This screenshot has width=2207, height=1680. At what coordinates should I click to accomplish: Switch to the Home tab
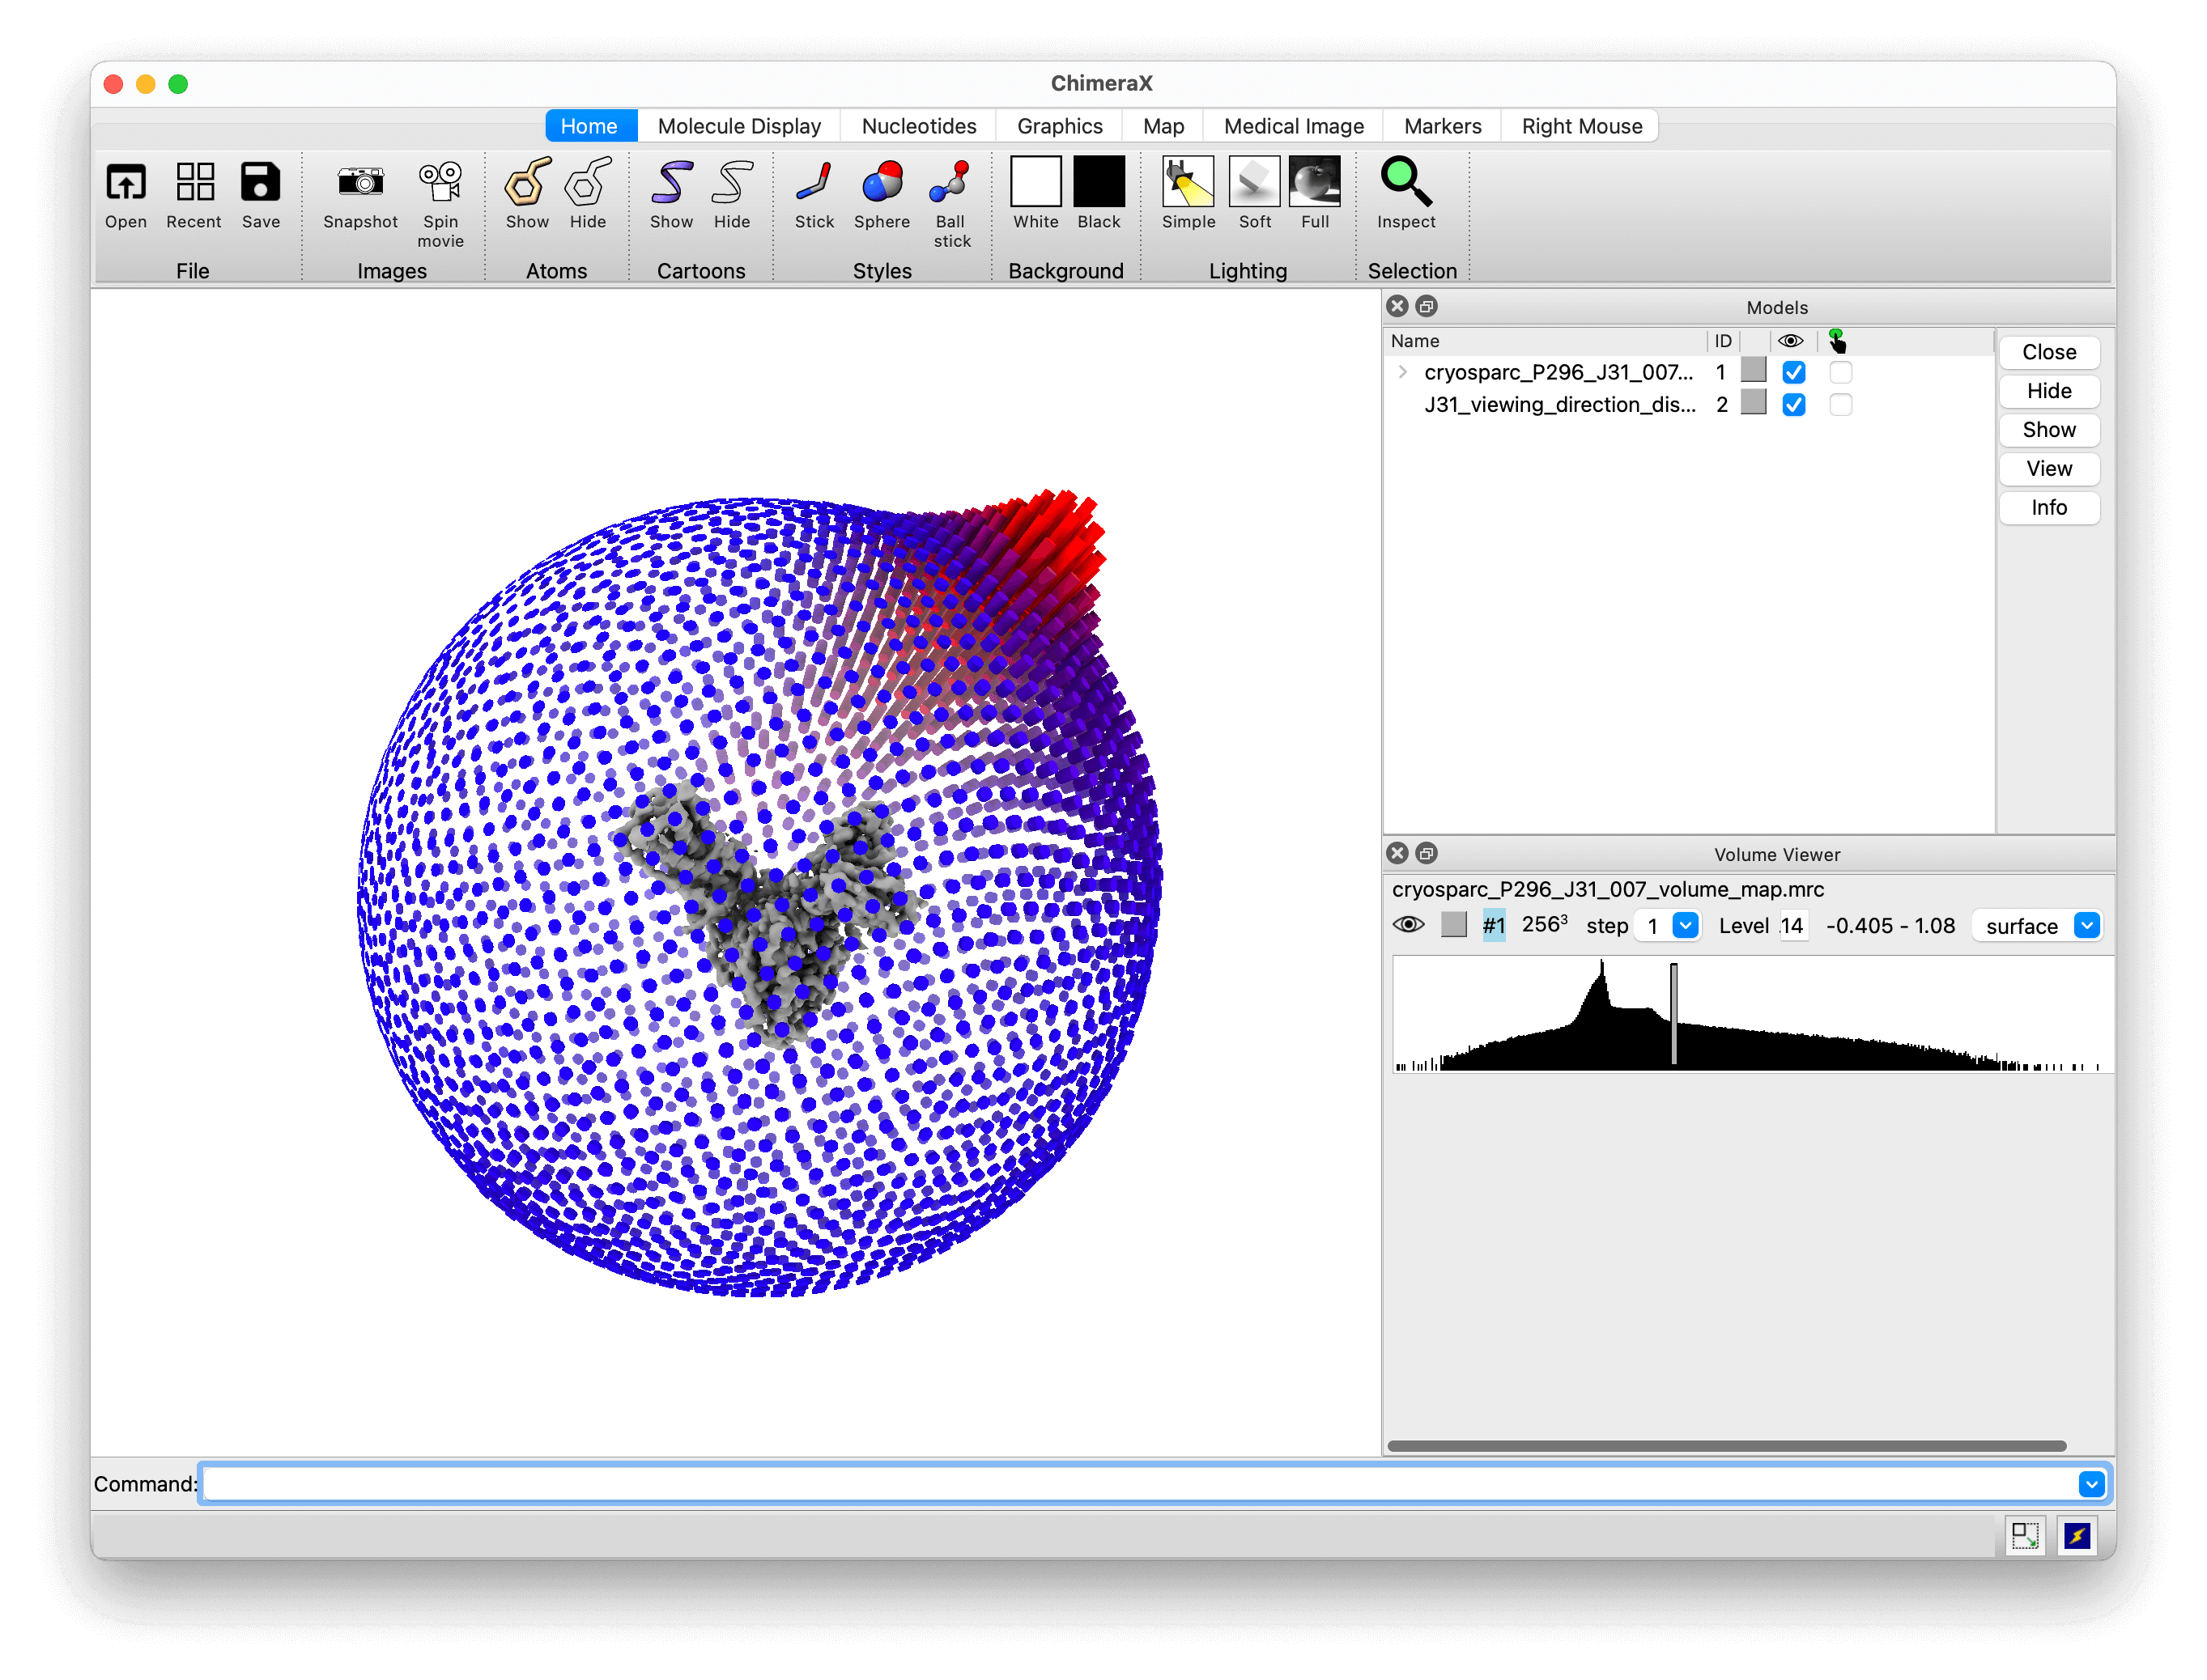589,126
